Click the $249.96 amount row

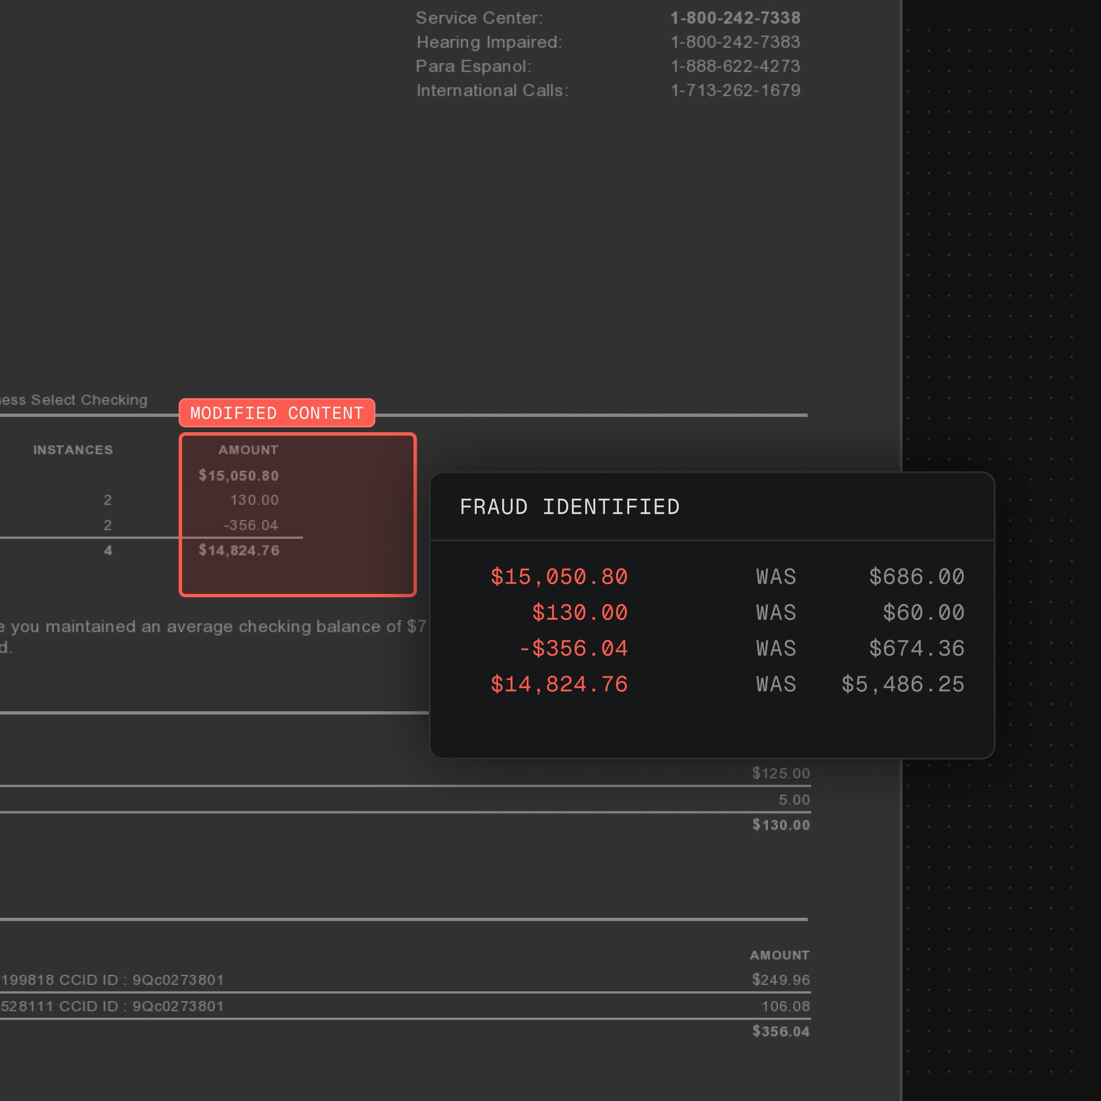pyautogui.click(x=780, y=980)
